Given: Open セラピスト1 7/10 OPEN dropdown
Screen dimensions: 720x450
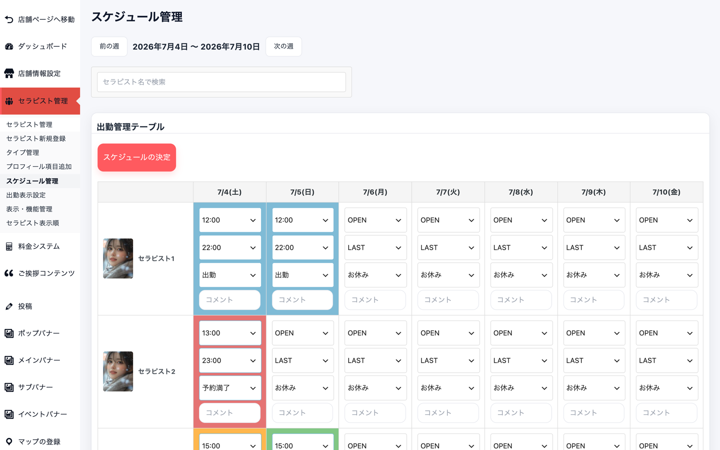Looking at the screenshot, I should tap(666, 220).
